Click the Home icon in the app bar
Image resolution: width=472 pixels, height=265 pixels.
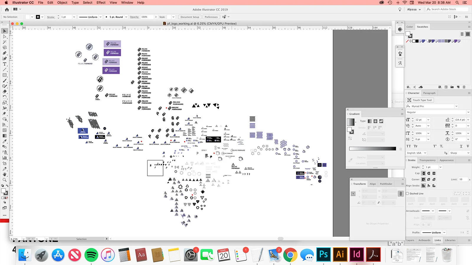7,9
